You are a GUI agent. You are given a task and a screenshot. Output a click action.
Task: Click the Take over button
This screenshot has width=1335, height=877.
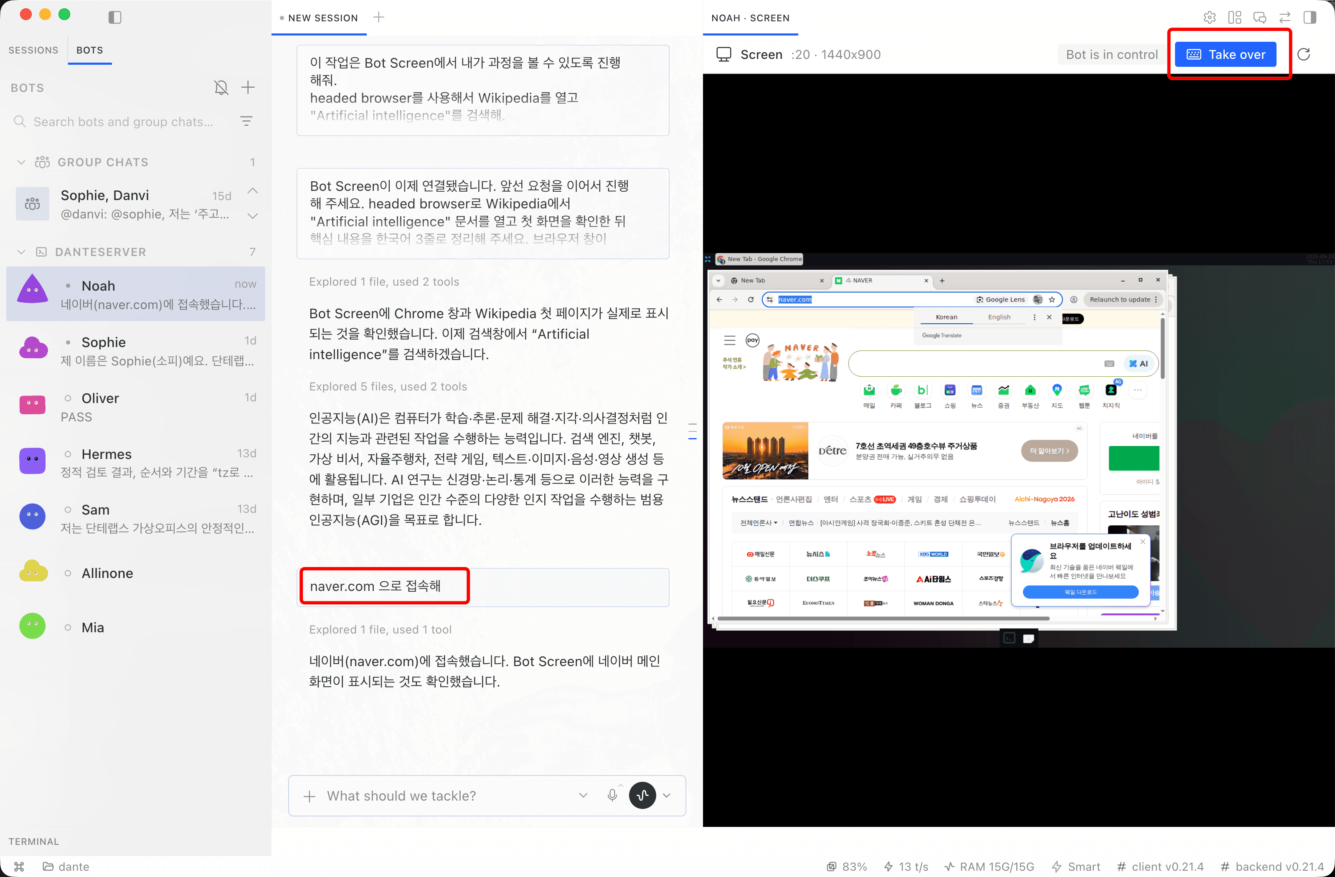(x=1226, y=54)
